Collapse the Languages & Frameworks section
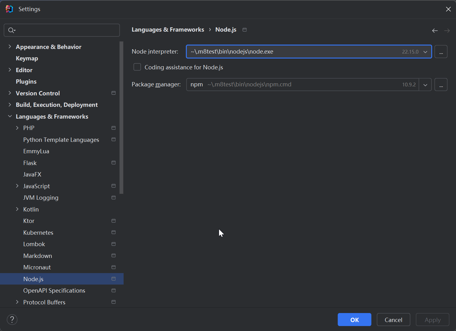The image size is (456, 331). coord(10,116)
